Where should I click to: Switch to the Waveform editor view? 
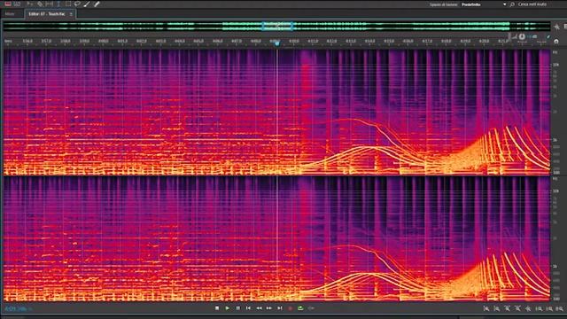pyautogui.click(x=8, y=4)
